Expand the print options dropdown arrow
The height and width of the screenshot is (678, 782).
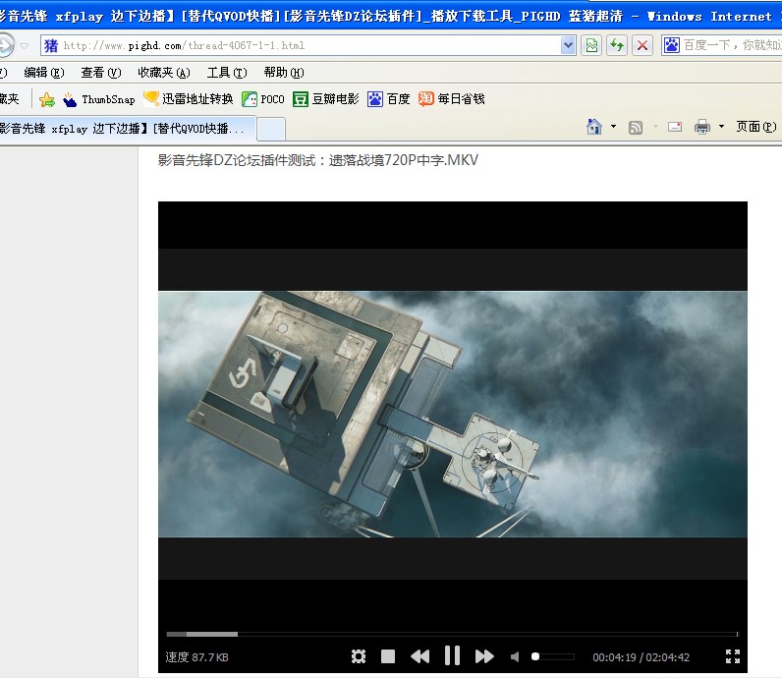click(721, 127)
